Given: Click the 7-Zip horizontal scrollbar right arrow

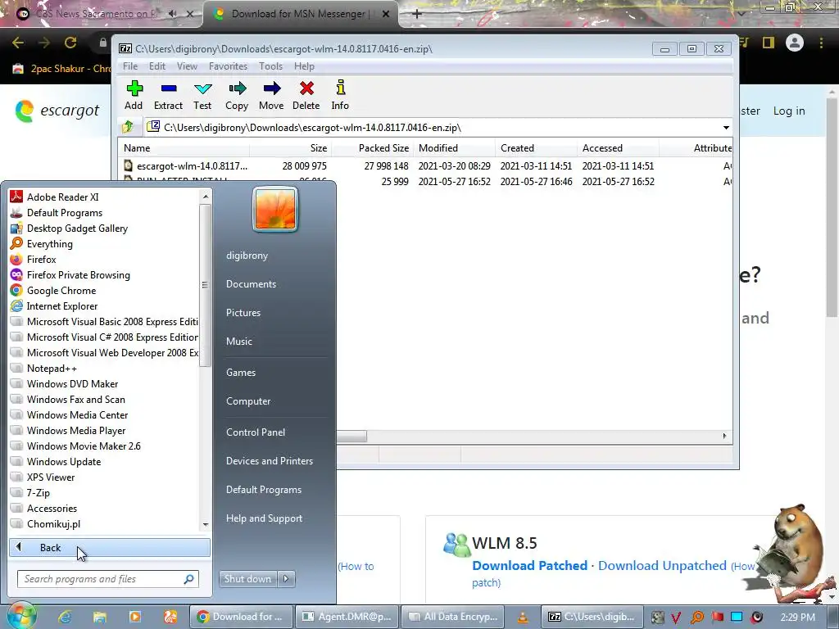Looking at the screenshot, I should [x=724, y=436].
